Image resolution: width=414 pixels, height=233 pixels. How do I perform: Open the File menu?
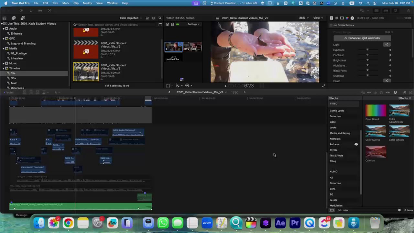[x=36, y=3]
